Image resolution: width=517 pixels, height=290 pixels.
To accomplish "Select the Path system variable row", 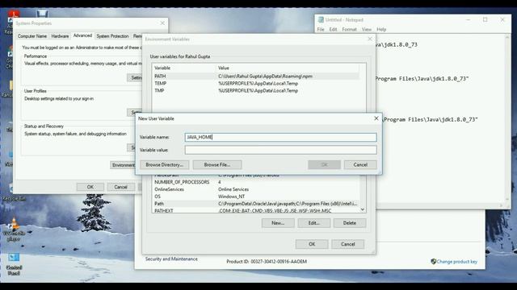I will [256, 204].
